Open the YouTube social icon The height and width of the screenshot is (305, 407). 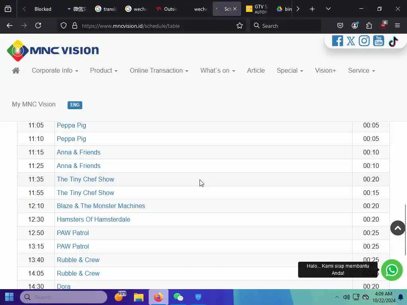378,41
